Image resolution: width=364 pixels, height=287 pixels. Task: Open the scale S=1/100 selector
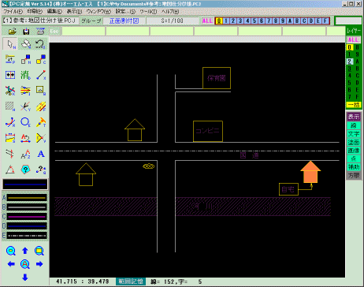tap(173, 20)
